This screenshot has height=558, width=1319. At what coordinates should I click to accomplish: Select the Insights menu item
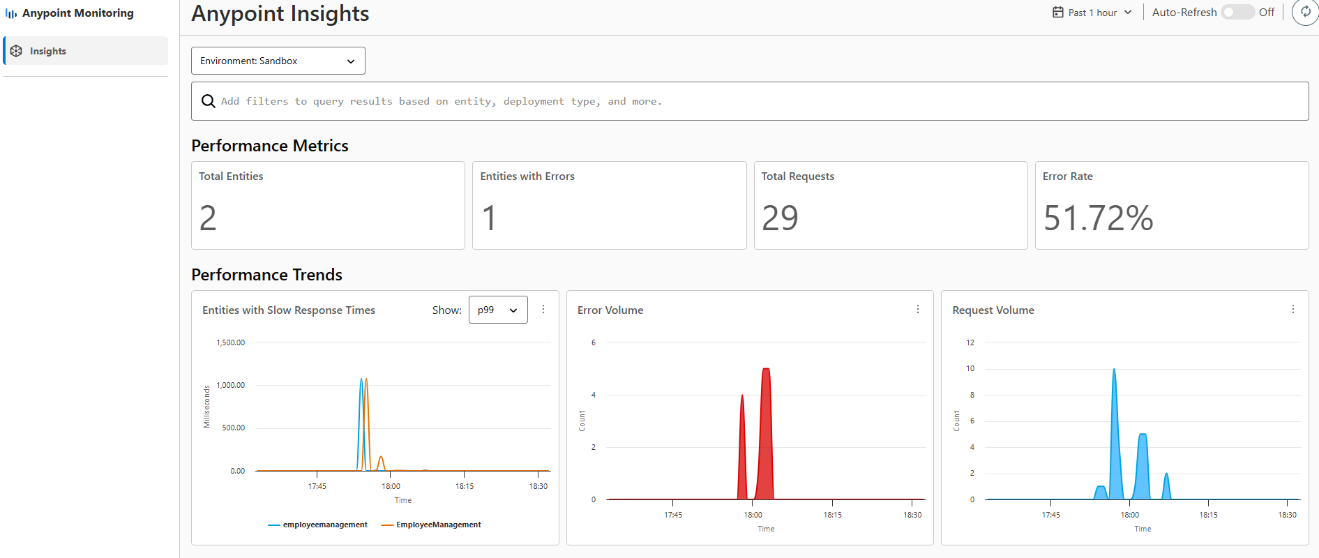click(48, 51)
